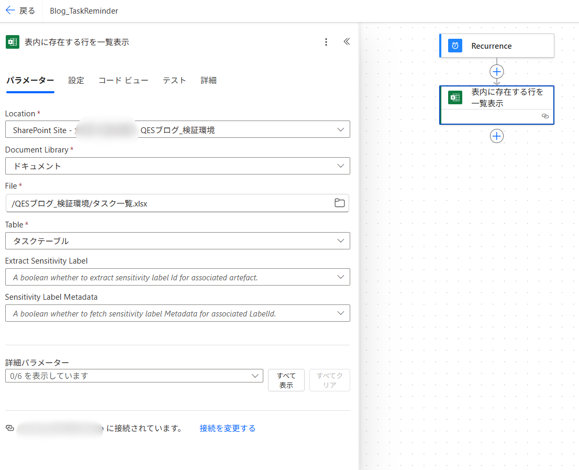Click the すべて表示 button
Screen dimensions: 579x470
pos(286,380)
